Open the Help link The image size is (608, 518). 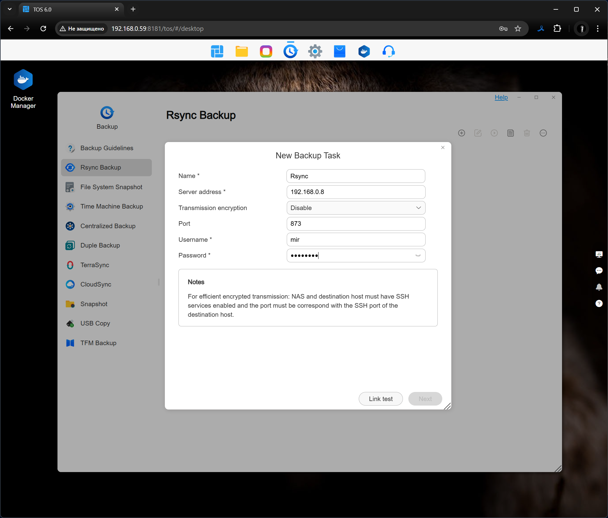click(501, 97)
